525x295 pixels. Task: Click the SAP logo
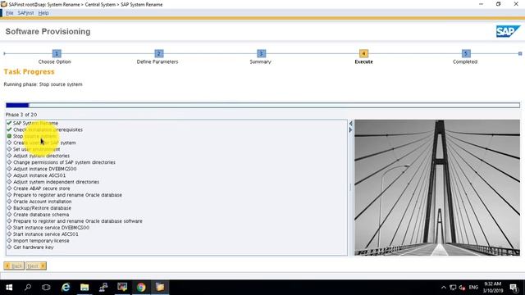pos(508,31)
